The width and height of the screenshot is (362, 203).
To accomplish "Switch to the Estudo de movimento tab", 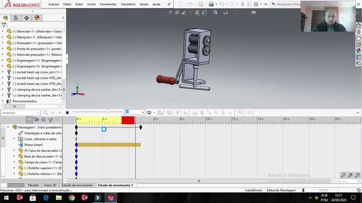I will click(77, 185).
